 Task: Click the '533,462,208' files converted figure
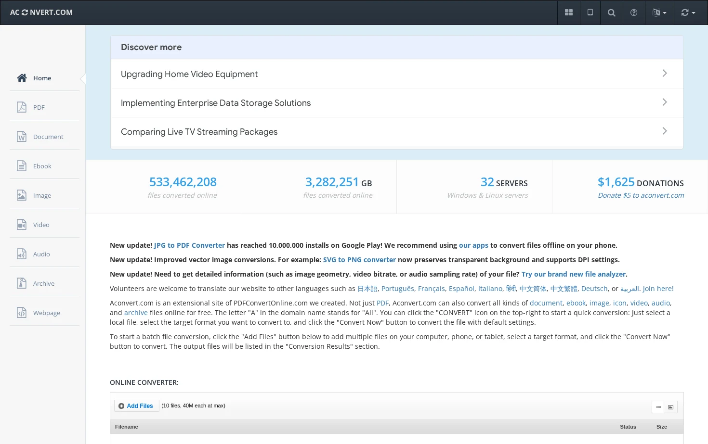(x=183, y=182)
